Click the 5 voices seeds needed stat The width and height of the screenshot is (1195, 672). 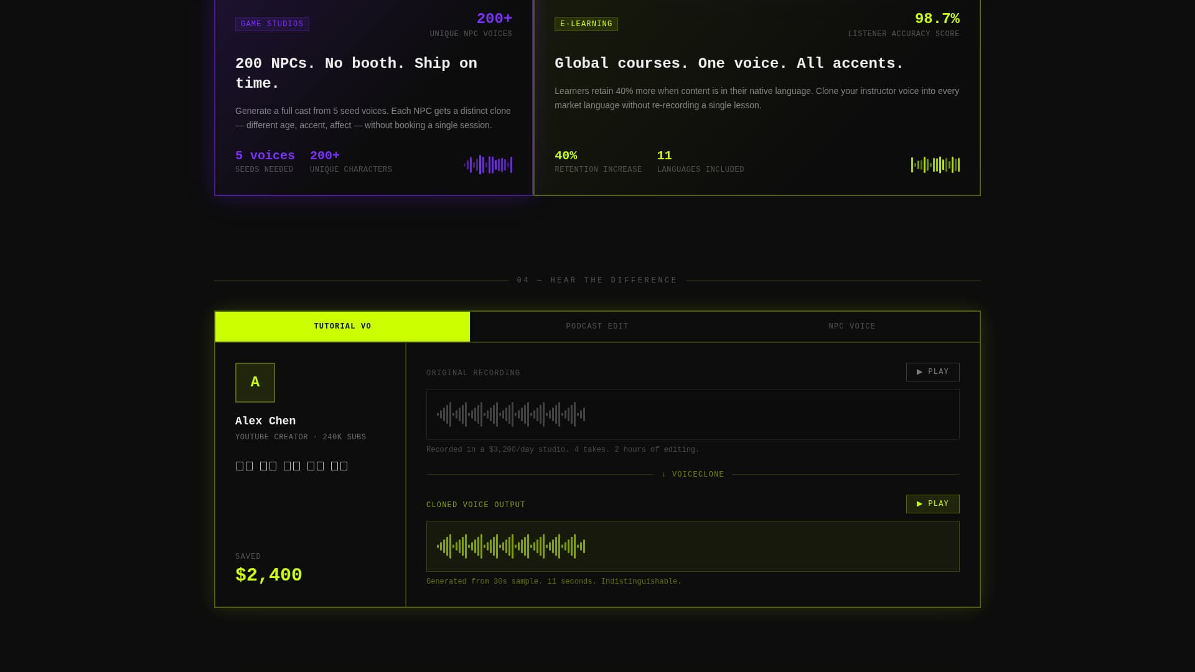click(x=265, y=161)
